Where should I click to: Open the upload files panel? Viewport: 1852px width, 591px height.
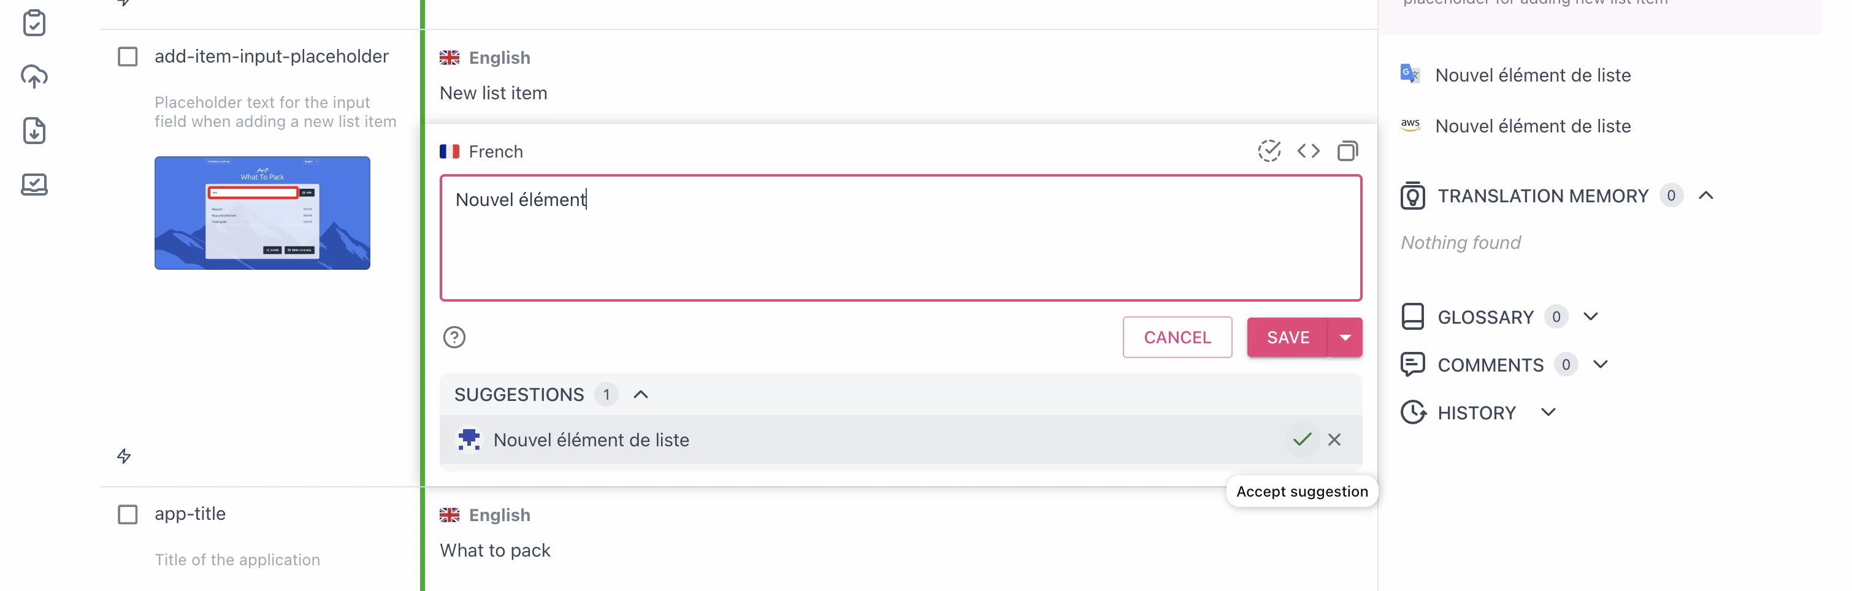[34, 77]
